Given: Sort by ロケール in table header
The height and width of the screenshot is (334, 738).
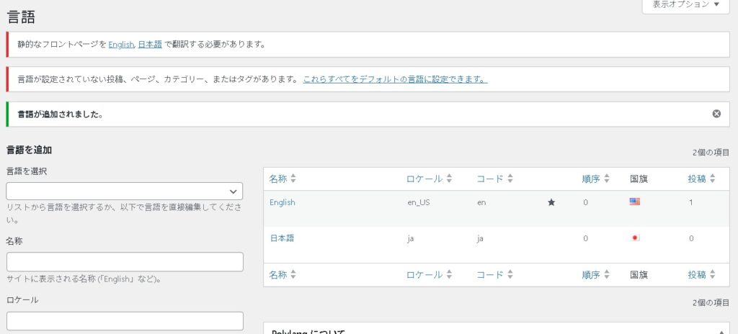Looking at the screenshot, I should 429,179.
